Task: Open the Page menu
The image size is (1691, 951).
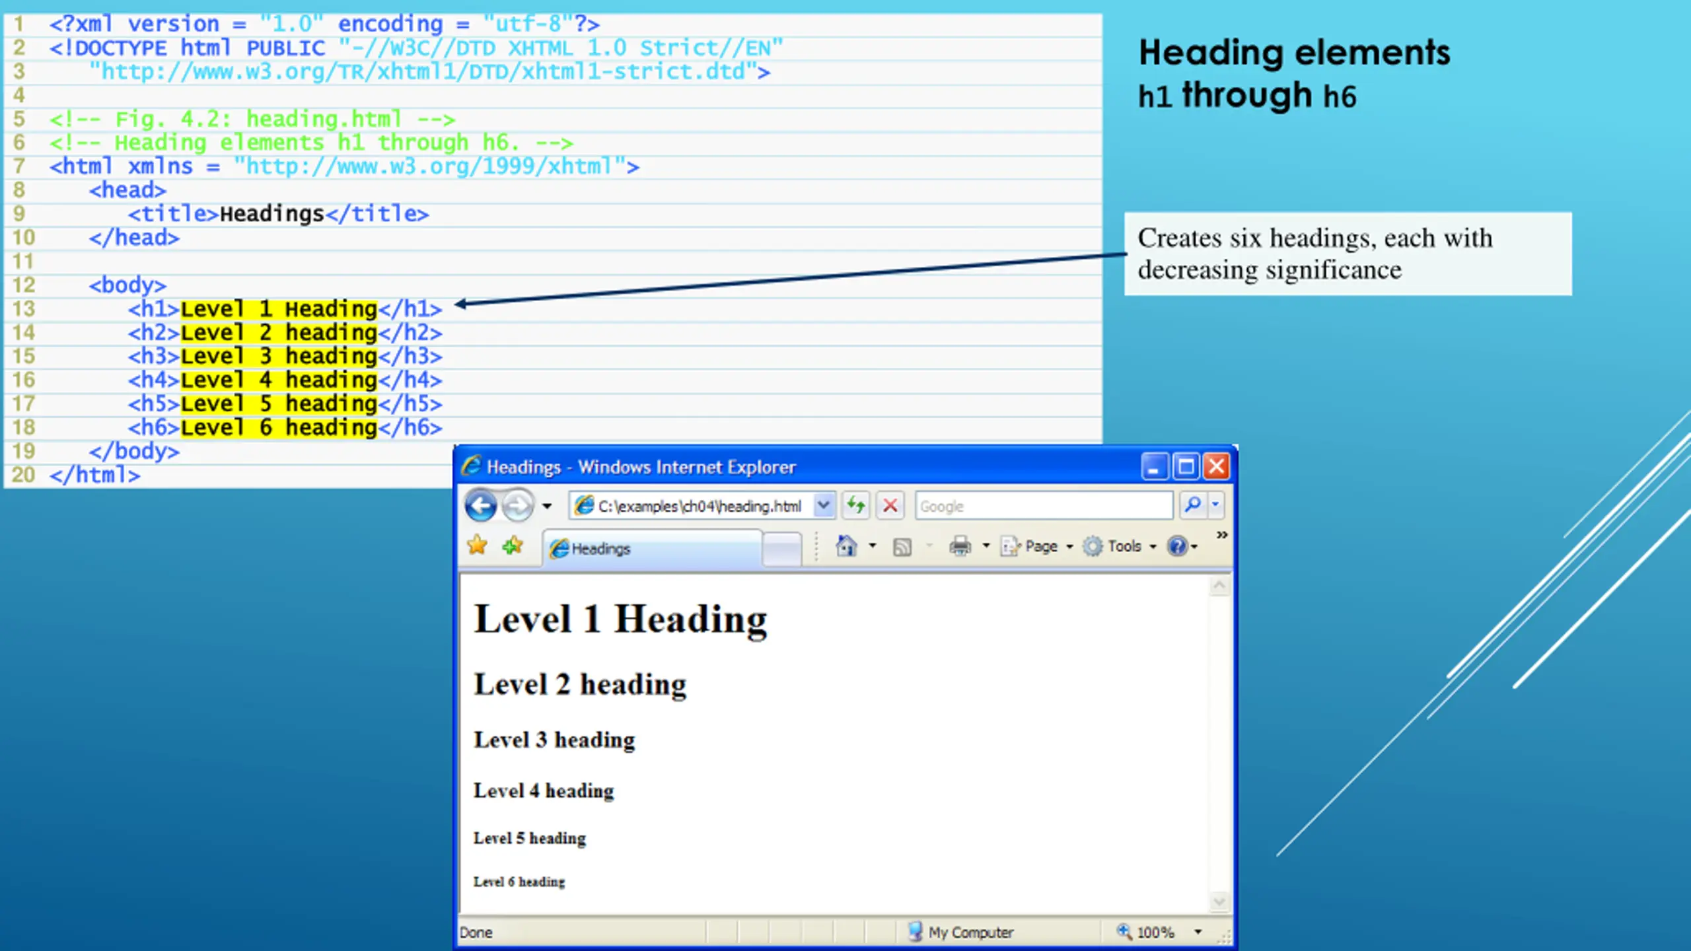Action: pos(1036,546)
